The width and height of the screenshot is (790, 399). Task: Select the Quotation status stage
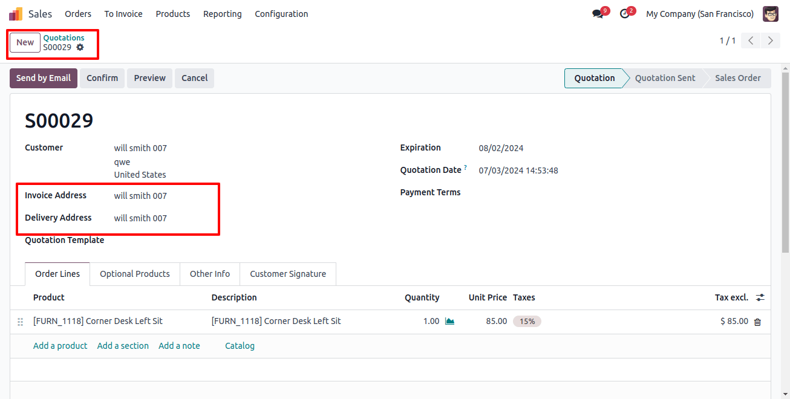click(x=595, y=78)
